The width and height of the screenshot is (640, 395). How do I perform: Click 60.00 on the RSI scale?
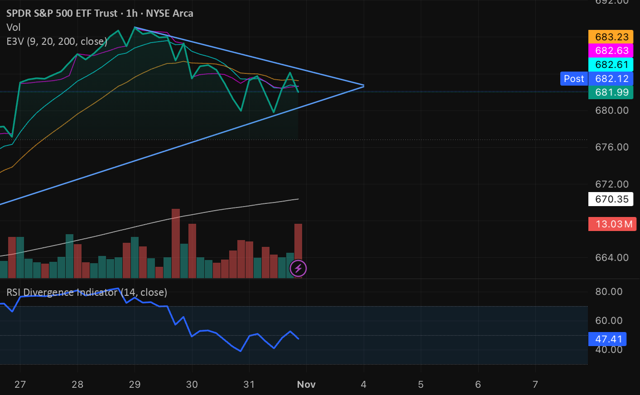click(x=609, y=320)
